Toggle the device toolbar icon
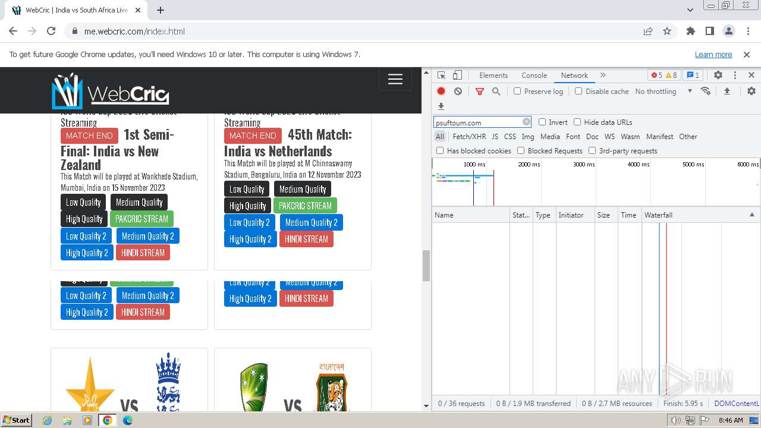This screenshot has height=428, width=761. coord(457,75)
